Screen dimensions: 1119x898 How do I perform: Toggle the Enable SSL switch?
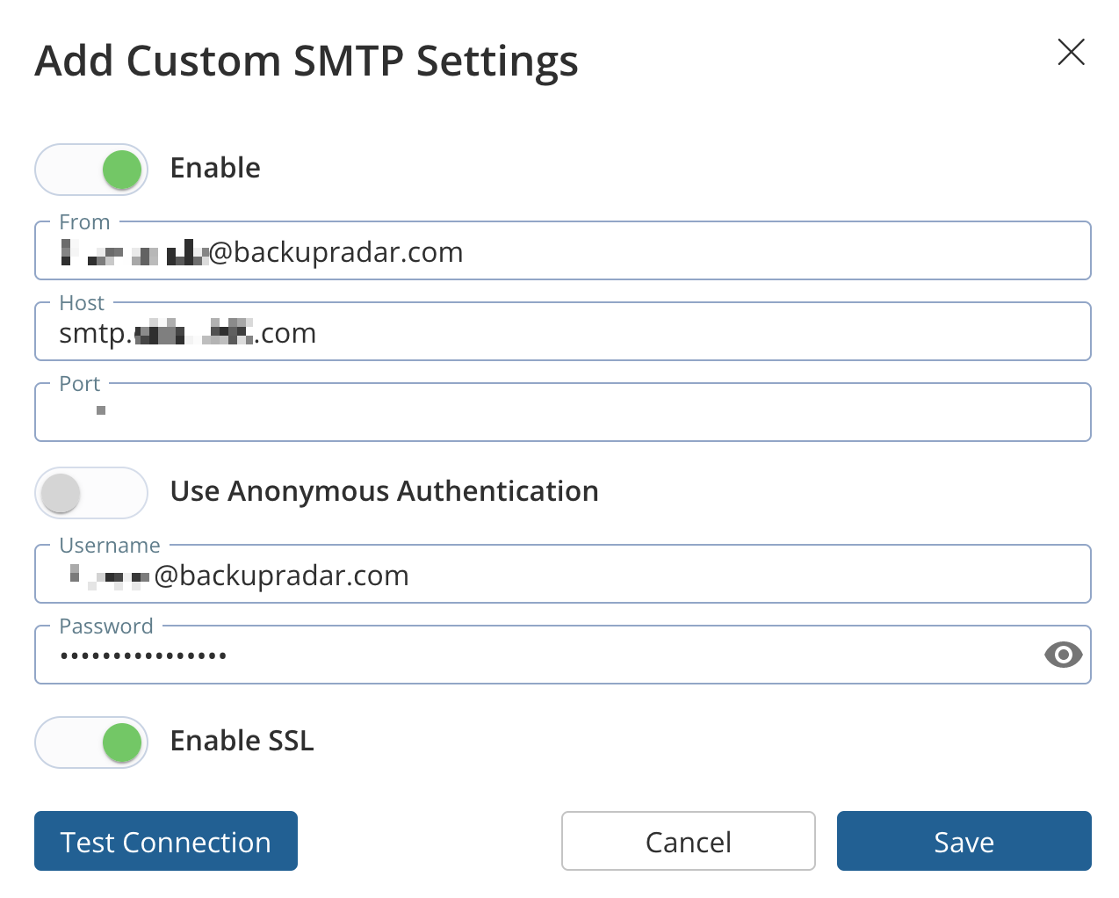[x=91, y=742]
